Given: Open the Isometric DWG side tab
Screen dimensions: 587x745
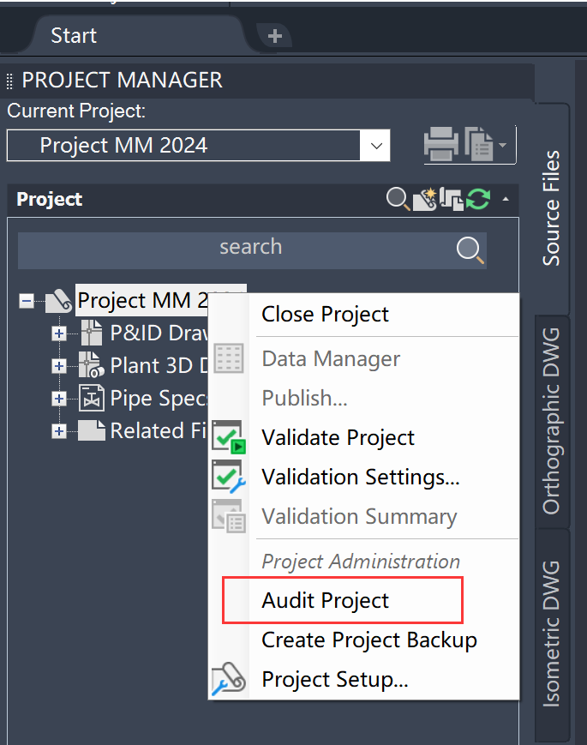Looking at the screenshot, I should pyautogui.click(x=551, y=633).
